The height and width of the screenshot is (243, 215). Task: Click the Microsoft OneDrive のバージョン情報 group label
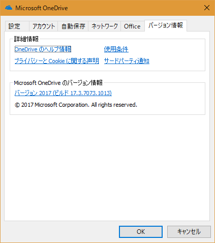58,83
